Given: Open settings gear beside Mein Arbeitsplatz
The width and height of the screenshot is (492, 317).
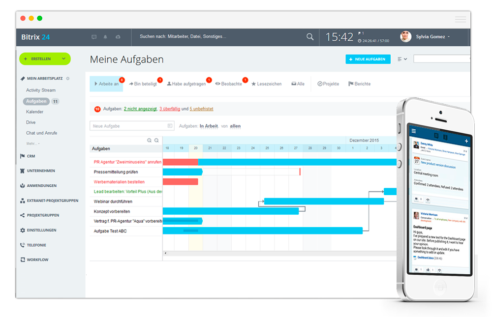Looking at the screenshot, I should (68, 79).
